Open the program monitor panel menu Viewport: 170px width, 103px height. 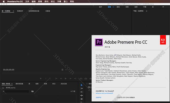(146, 11)
